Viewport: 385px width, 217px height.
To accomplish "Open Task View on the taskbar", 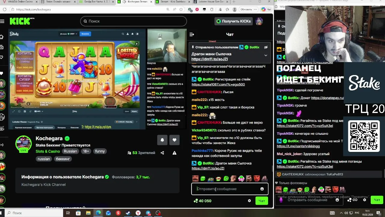I will [x=68, y=213].
